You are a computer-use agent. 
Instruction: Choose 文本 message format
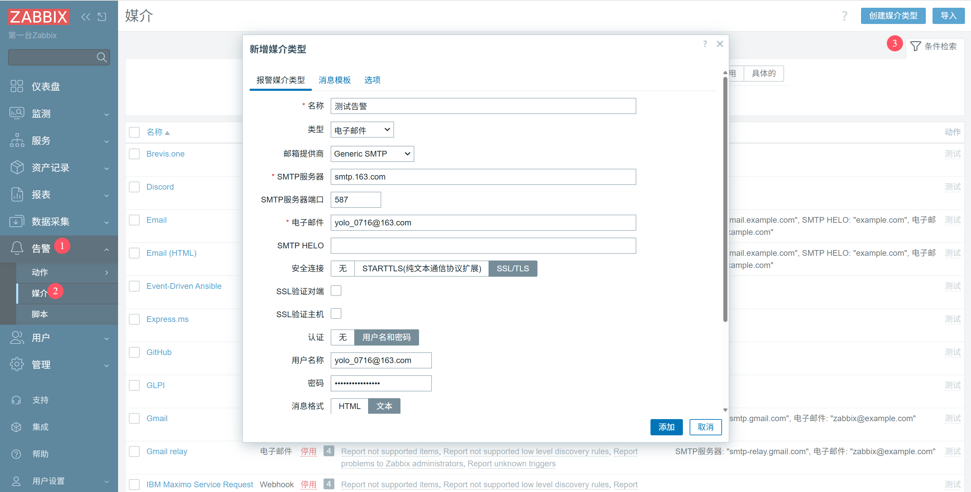(384, 406)
